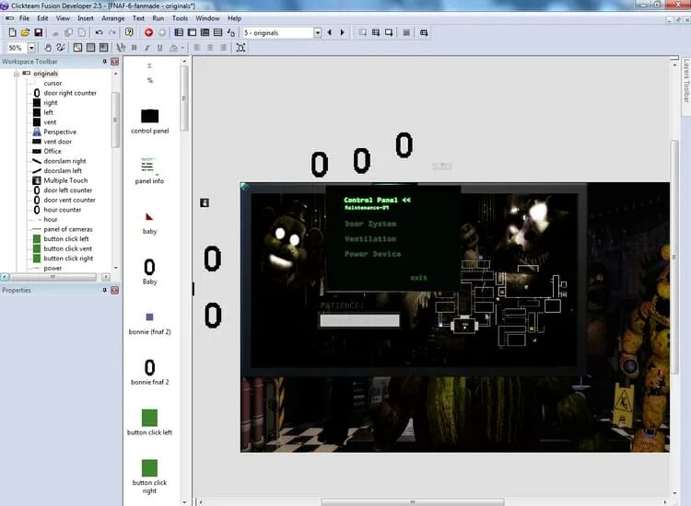
Task: Click the workspace horizontal scrollbar thumb
Action: [x=53, y=277]
